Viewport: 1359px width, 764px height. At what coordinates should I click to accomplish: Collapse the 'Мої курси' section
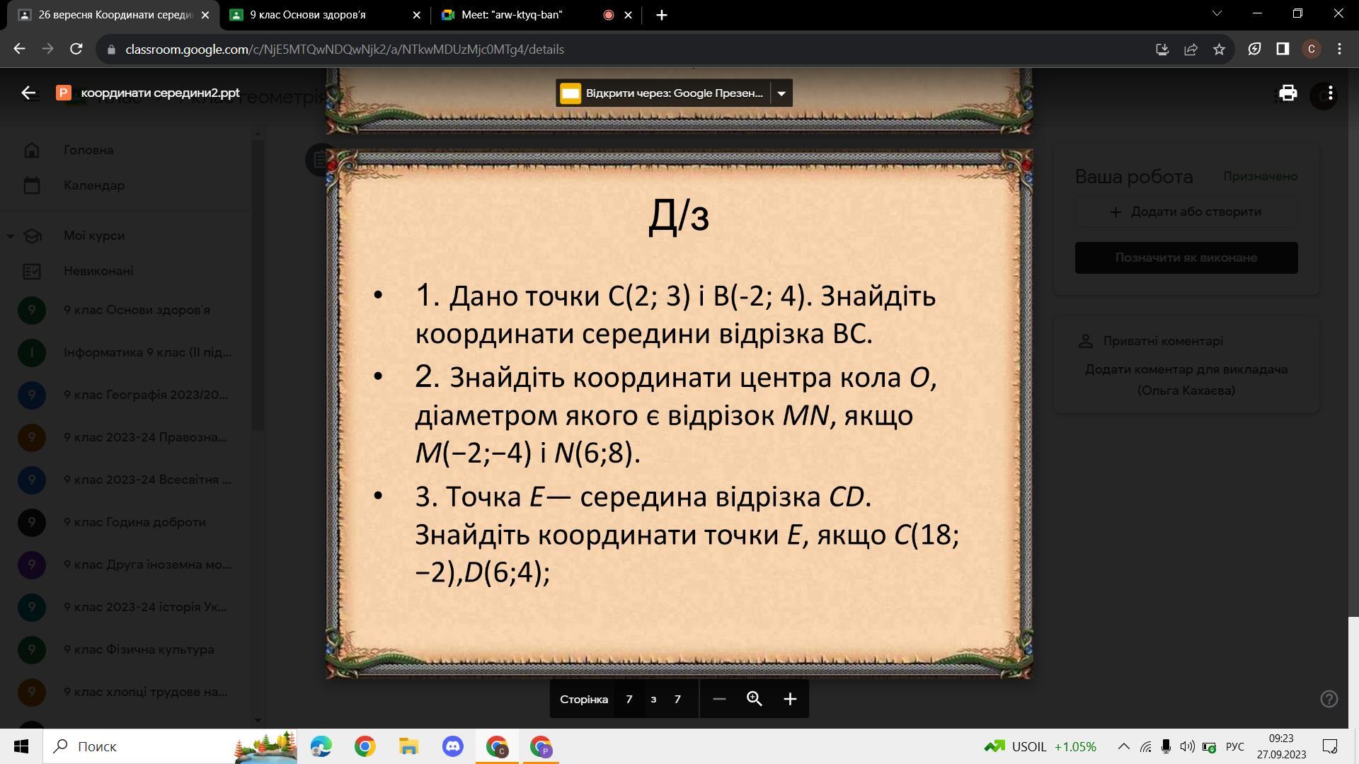click(11, 236)
